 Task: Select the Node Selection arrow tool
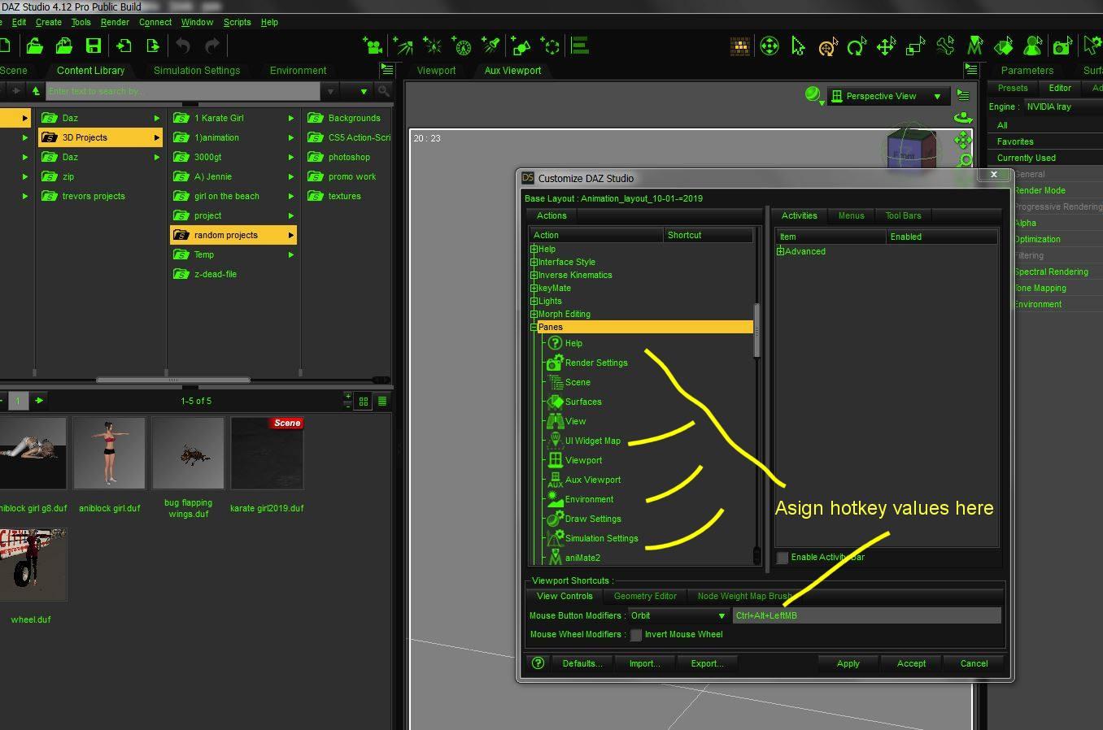(798, 47)
